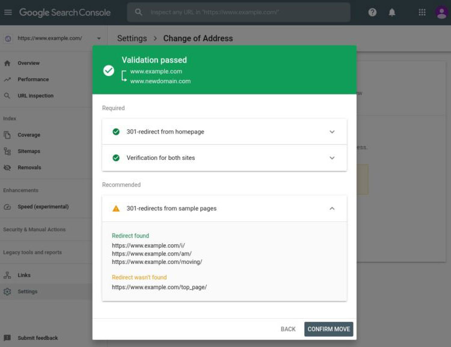Expand the Verification for both sites row
This screenshot has height=347, width=451.
click(332, 158)
